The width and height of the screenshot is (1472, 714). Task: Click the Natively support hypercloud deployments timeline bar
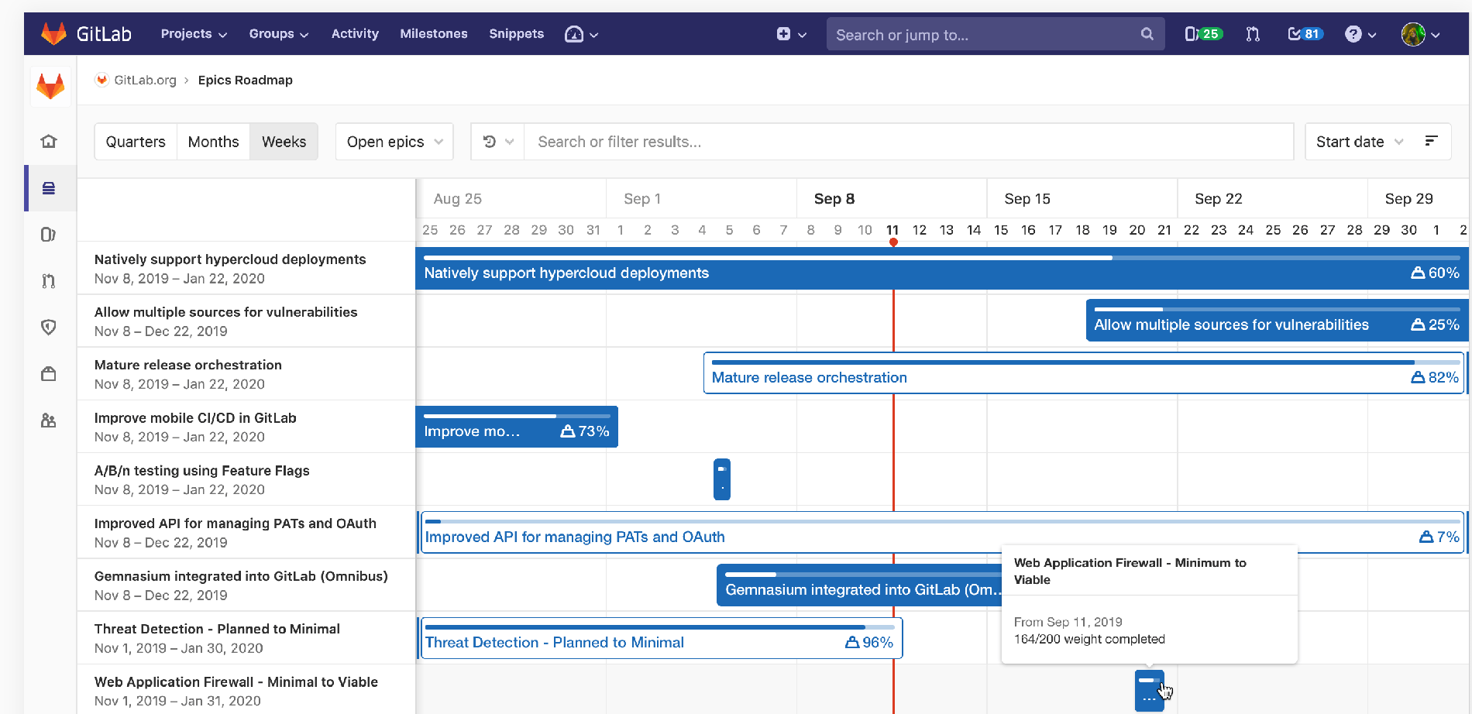click(x=942, y=268)
